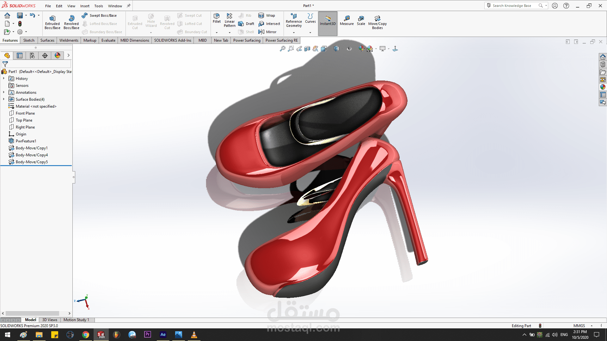Open the Wrap feature tool
The width and height of the screenshot is (607, 341).
pos(261,15)
